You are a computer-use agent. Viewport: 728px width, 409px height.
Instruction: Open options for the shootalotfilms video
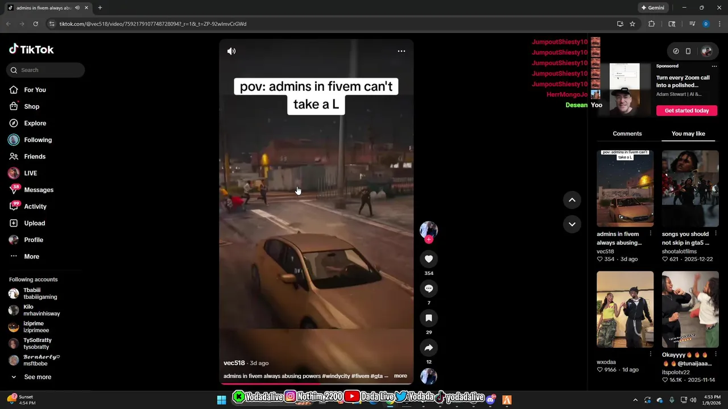click(x=715, y=233)
